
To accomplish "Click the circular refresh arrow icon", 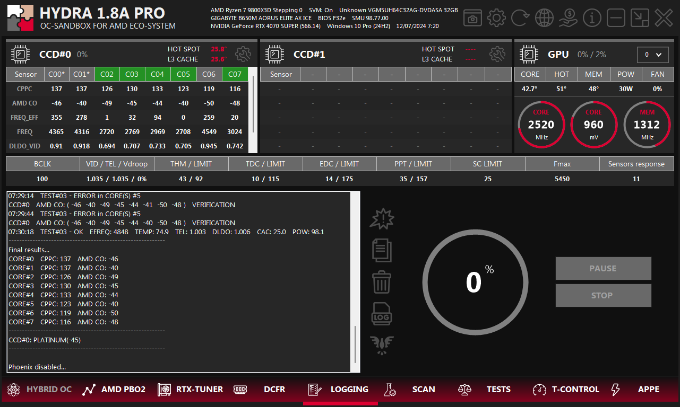I will pos(520,18).
